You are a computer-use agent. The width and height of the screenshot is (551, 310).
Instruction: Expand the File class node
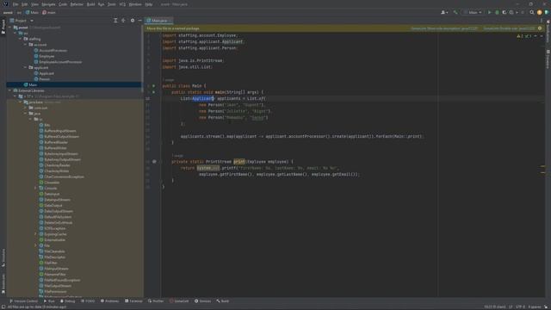35,245
